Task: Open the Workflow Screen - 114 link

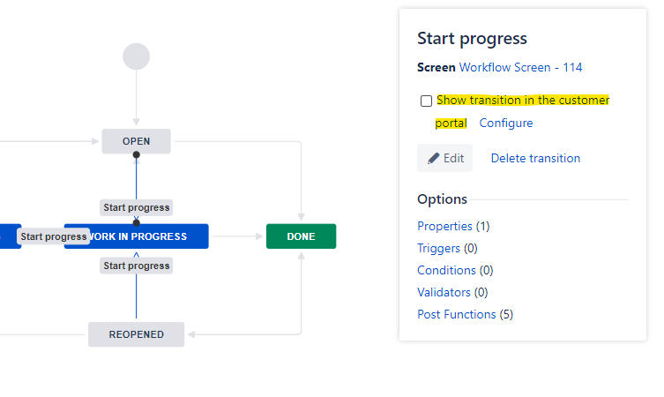Action: point(520,67)
